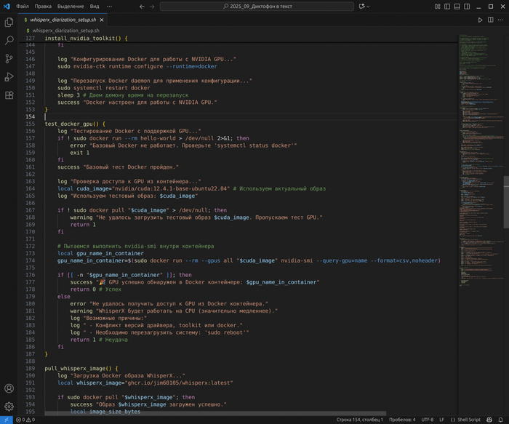Click the Accounts icon in activity bar
Image resolution: width=509 pixels, height=424 pixels.
pos(9,389)
